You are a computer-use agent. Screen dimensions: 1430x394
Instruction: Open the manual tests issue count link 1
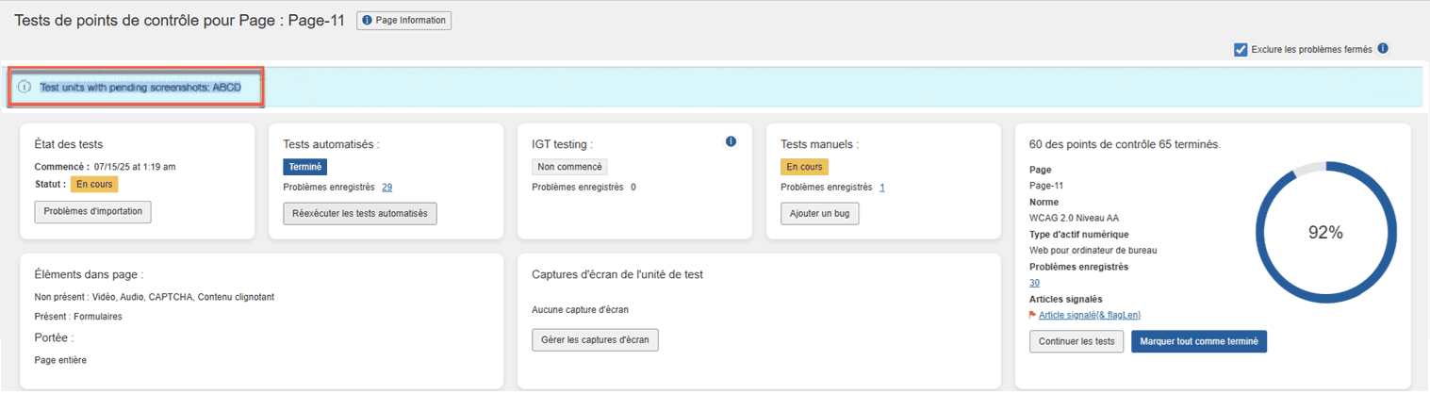881,187
